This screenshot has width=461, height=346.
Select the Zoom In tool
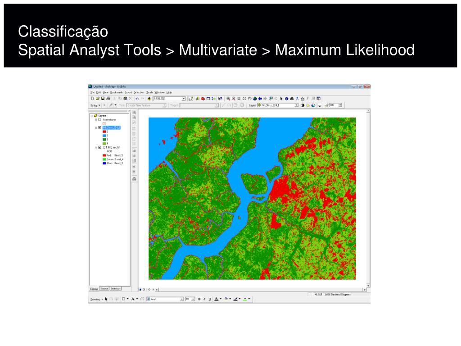[228, 98]
